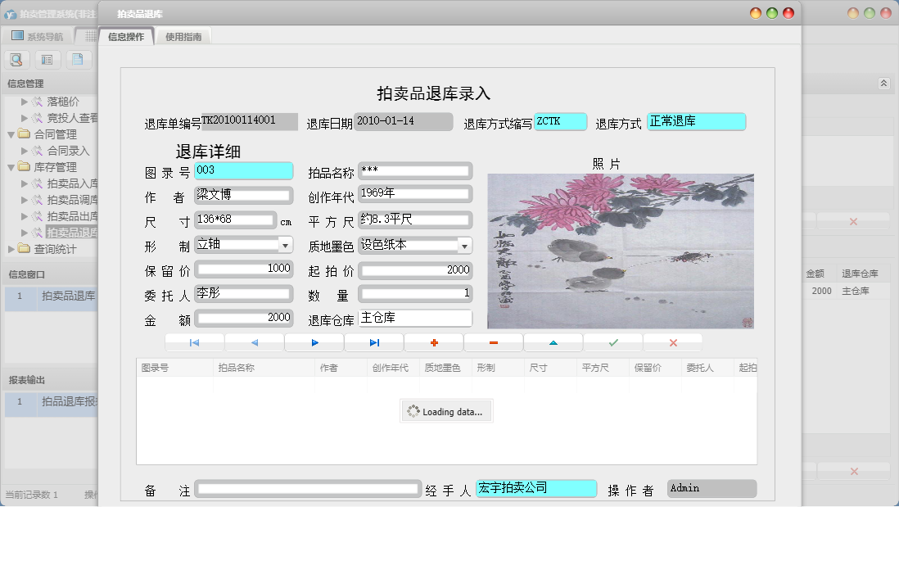Click the 图录号 field containing 003
Image resolution: width=899 pixels, height=561 pixels.
pos(243,170)
